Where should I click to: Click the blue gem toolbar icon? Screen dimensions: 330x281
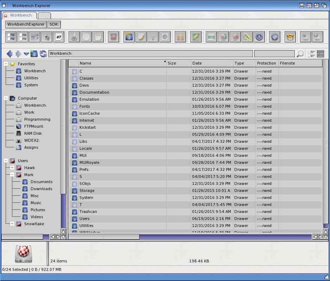(275, 37)
